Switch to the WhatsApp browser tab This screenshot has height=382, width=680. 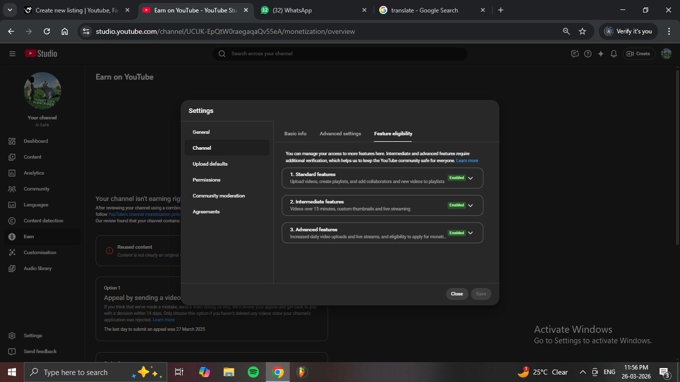314,10
